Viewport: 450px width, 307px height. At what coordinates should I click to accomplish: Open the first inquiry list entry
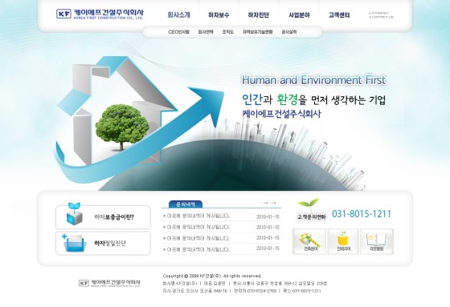coord(221,216)
